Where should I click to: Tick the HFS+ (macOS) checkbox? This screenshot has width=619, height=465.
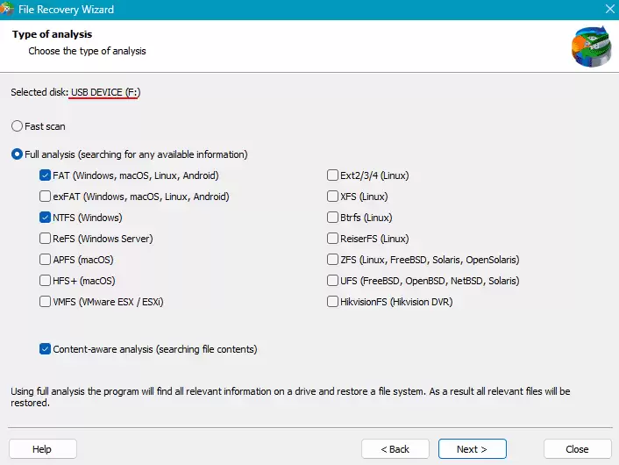coord(46,281)
